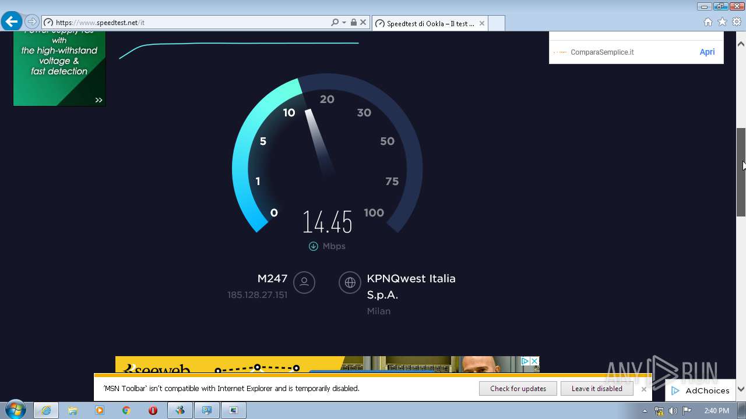This screenshot has width=746, height=419.
Task: Click the ComparaSemplice.it ad text
Action: point(602,52)
